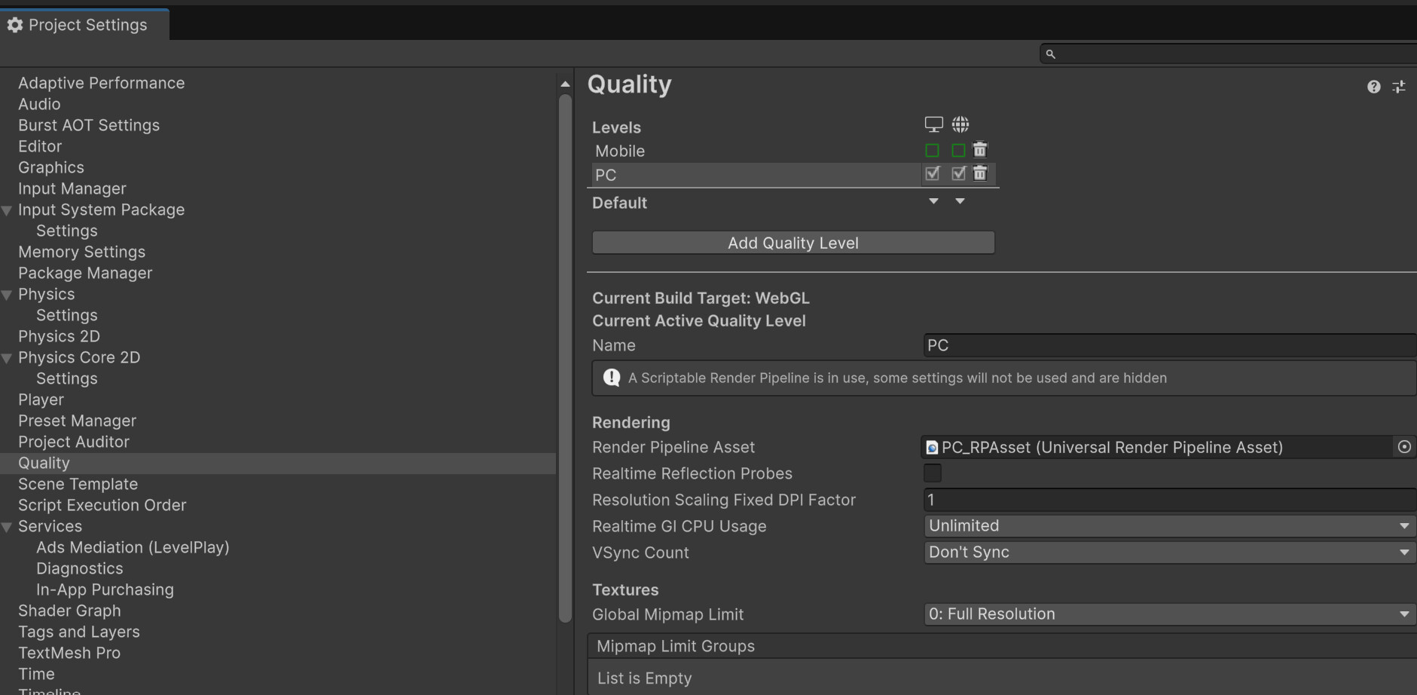Screen dimensions: 1417x695
Task: Delete the PC quality level
Action: 979,173
